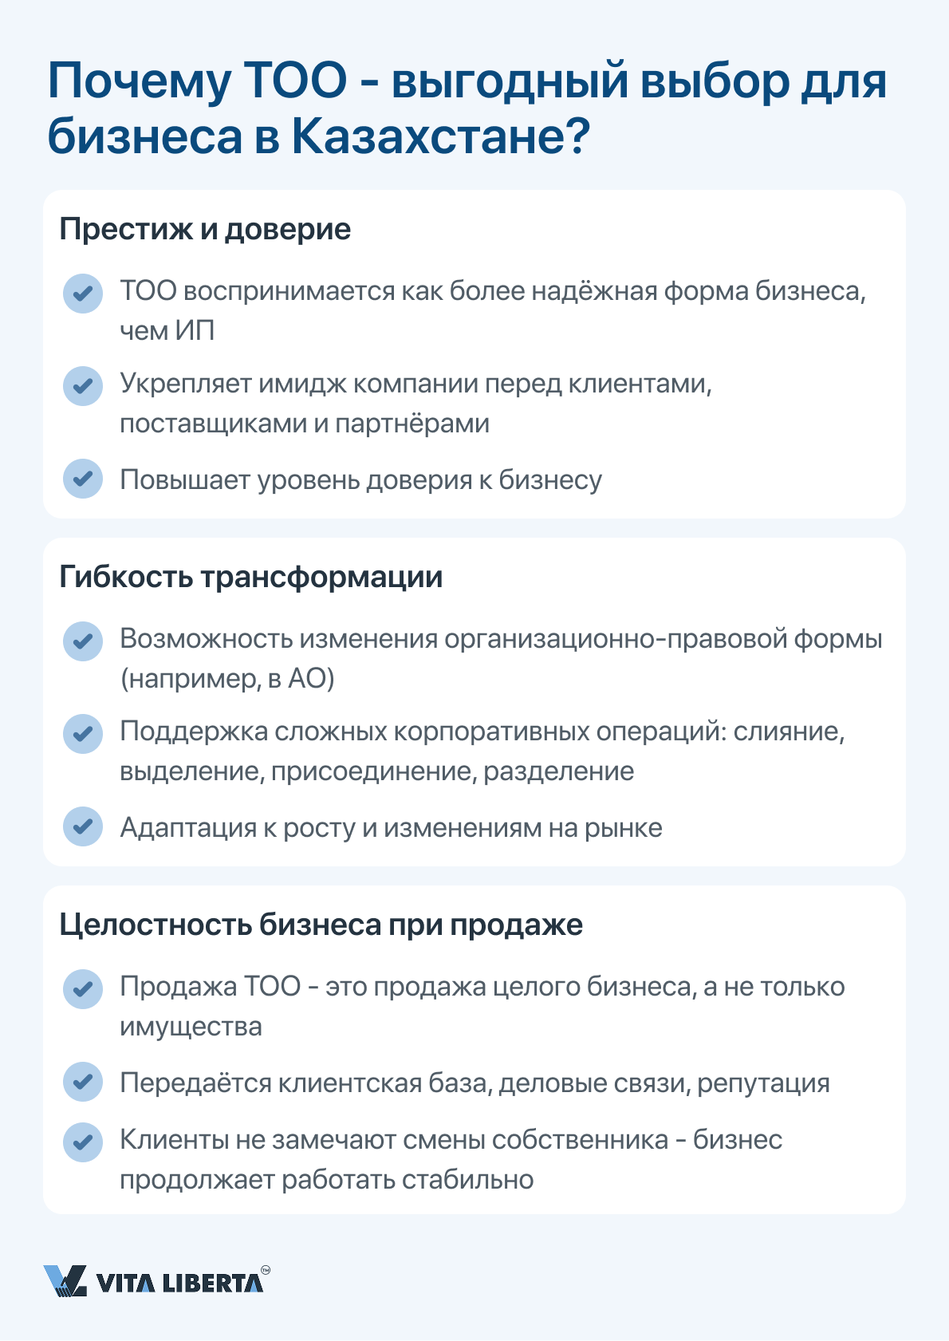Click the main title 'Почему ТОО - выгодный выбор'
Viewport: 949px width, 1341px height.
point(467,108)
